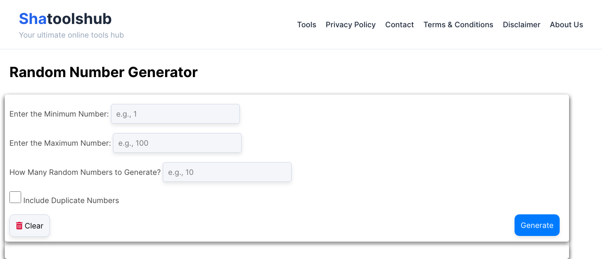The width and height of the screenshot is (602, 259).
Task: Focus the Minimum Number input field
Action: click(175, 114)
